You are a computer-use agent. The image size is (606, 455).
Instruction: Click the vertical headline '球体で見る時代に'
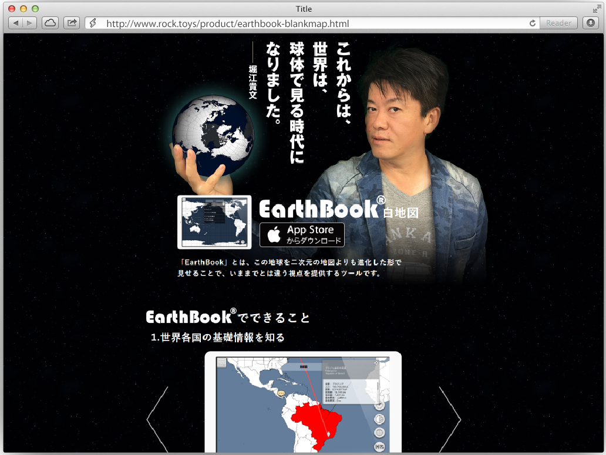(297, 103)
